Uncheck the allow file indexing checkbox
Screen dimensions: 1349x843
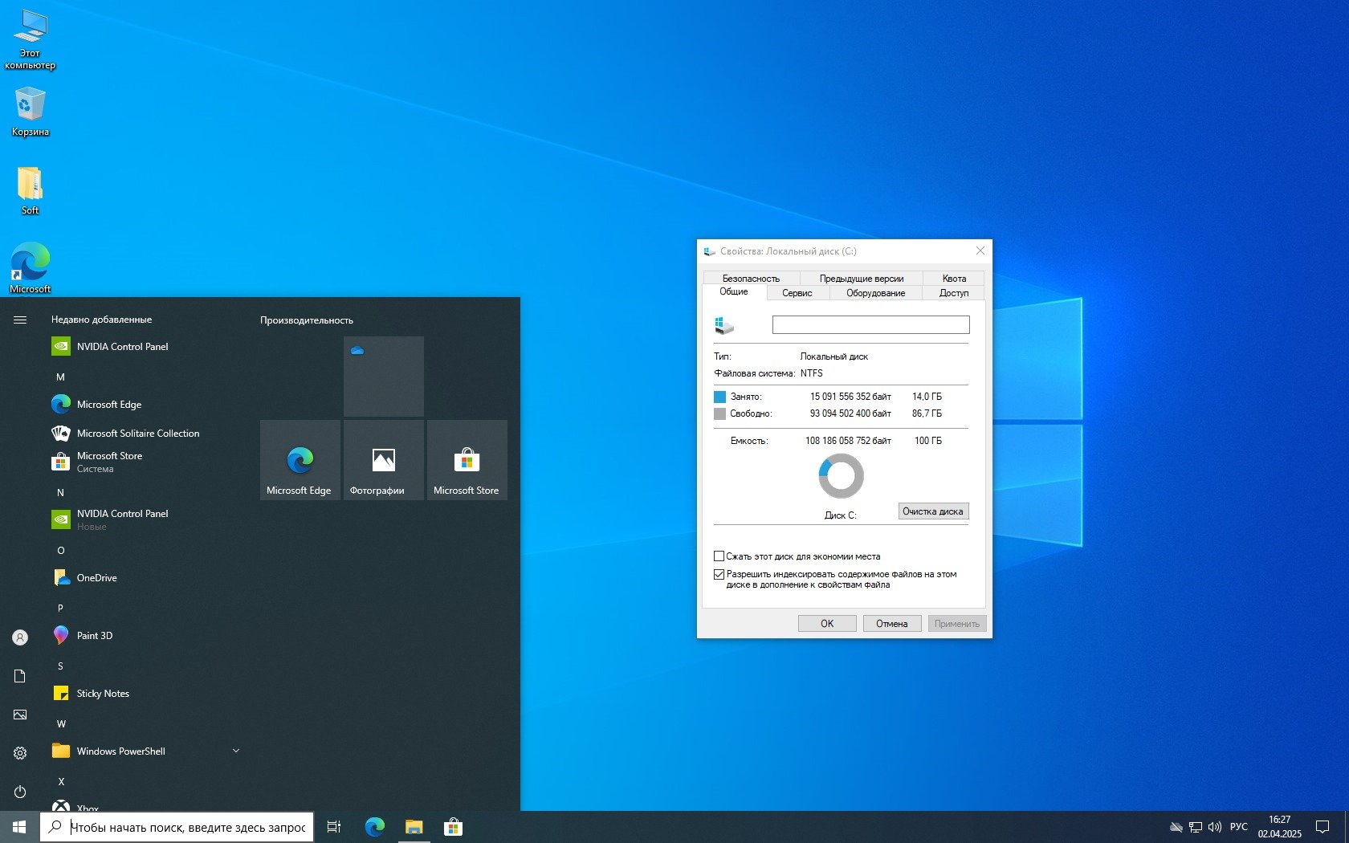coord(719,574)
